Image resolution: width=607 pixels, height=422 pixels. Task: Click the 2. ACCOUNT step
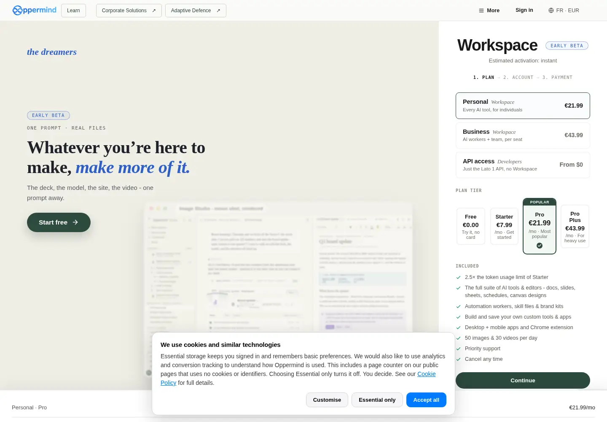point(518,78)
